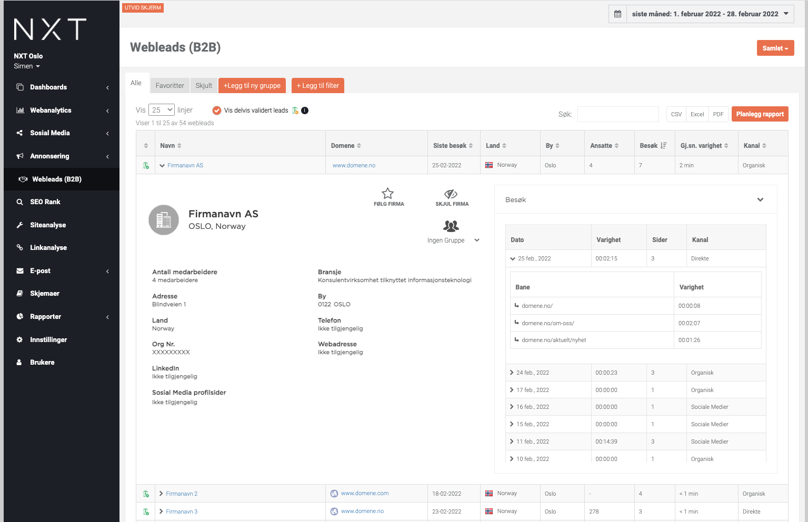Expand the 24 feb., 2022 visit row
Viewport: 808px width, 522px height.
[512, 373]
